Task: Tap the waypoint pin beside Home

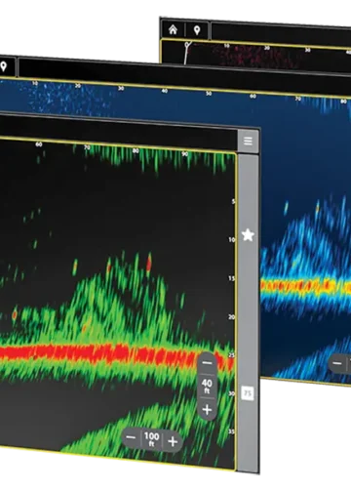Action: tap(197, 30)
